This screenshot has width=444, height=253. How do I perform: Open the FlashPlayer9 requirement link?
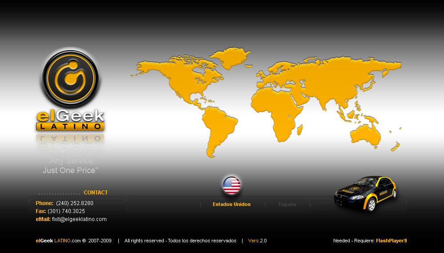pos(392,241)
